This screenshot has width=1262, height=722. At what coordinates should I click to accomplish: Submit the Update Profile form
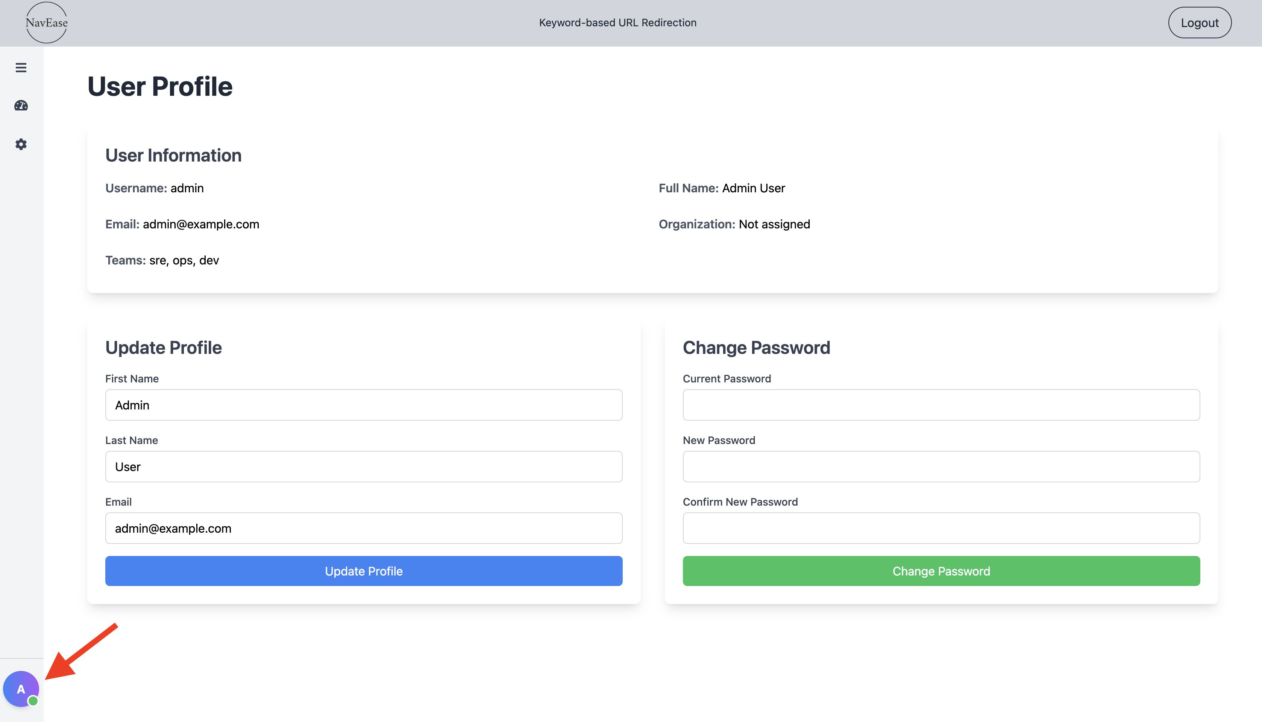click(364, 571)
